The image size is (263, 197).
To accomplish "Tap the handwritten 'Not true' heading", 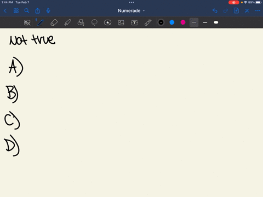I will coord(32,39).
